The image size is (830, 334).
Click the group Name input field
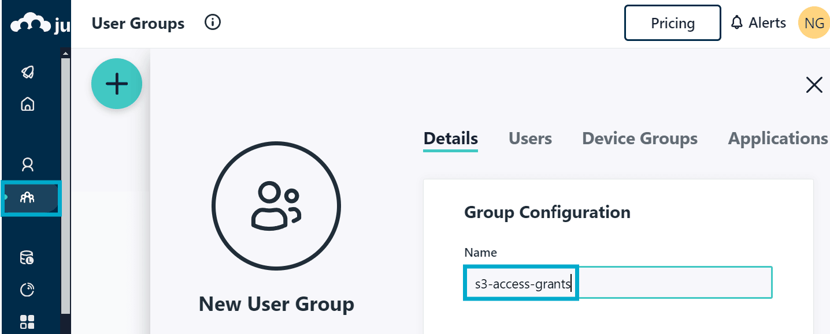617,283
